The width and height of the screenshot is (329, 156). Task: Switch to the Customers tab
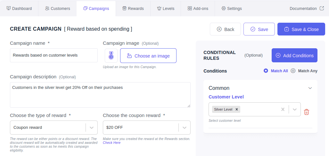(x=57, y=9)
